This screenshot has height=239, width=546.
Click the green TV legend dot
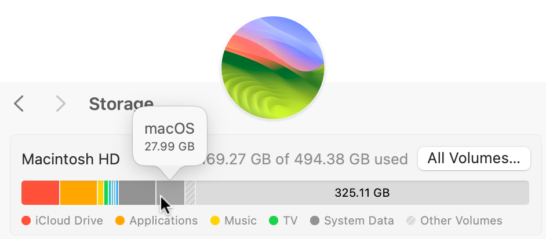(274, 220)
